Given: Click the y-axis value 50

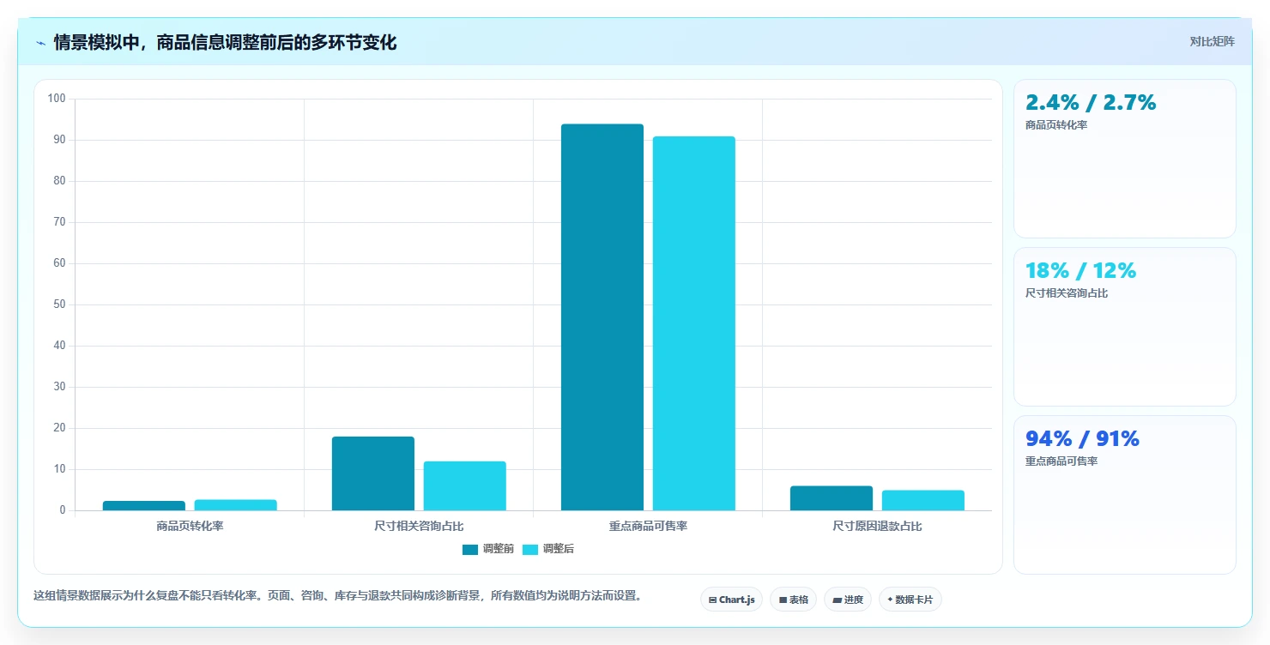Looking at the screenshot, I should point(59,304).
